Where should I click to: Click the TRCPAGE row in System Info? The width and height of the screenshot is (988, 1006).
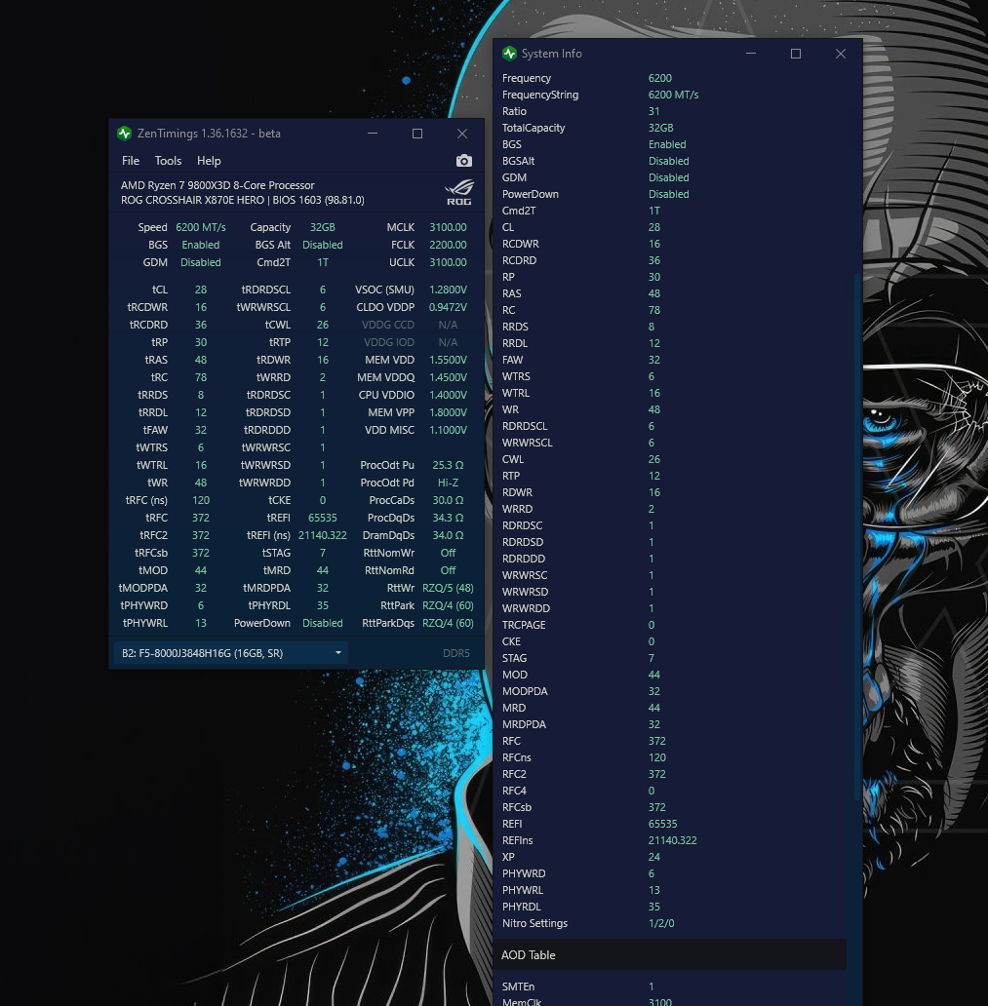pyautogui.click(x=670, y=625)
